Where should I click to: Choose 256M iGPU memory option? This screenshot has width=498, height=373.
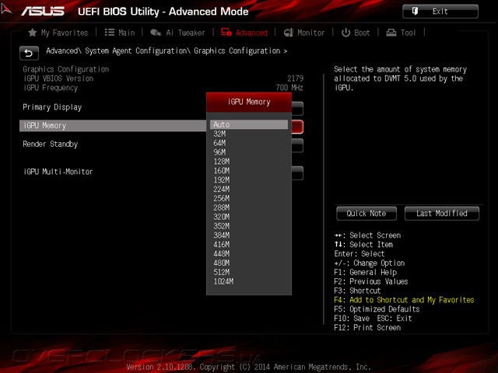pyautogui.click(x=221, y=198)
